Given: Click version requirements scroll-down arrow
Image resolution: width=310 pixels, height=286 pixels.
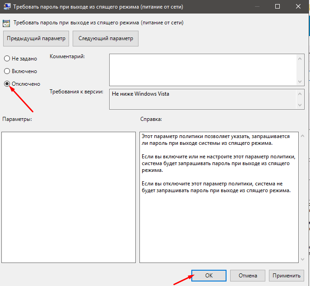Looking at the screenshot, I should pos(300,105).
